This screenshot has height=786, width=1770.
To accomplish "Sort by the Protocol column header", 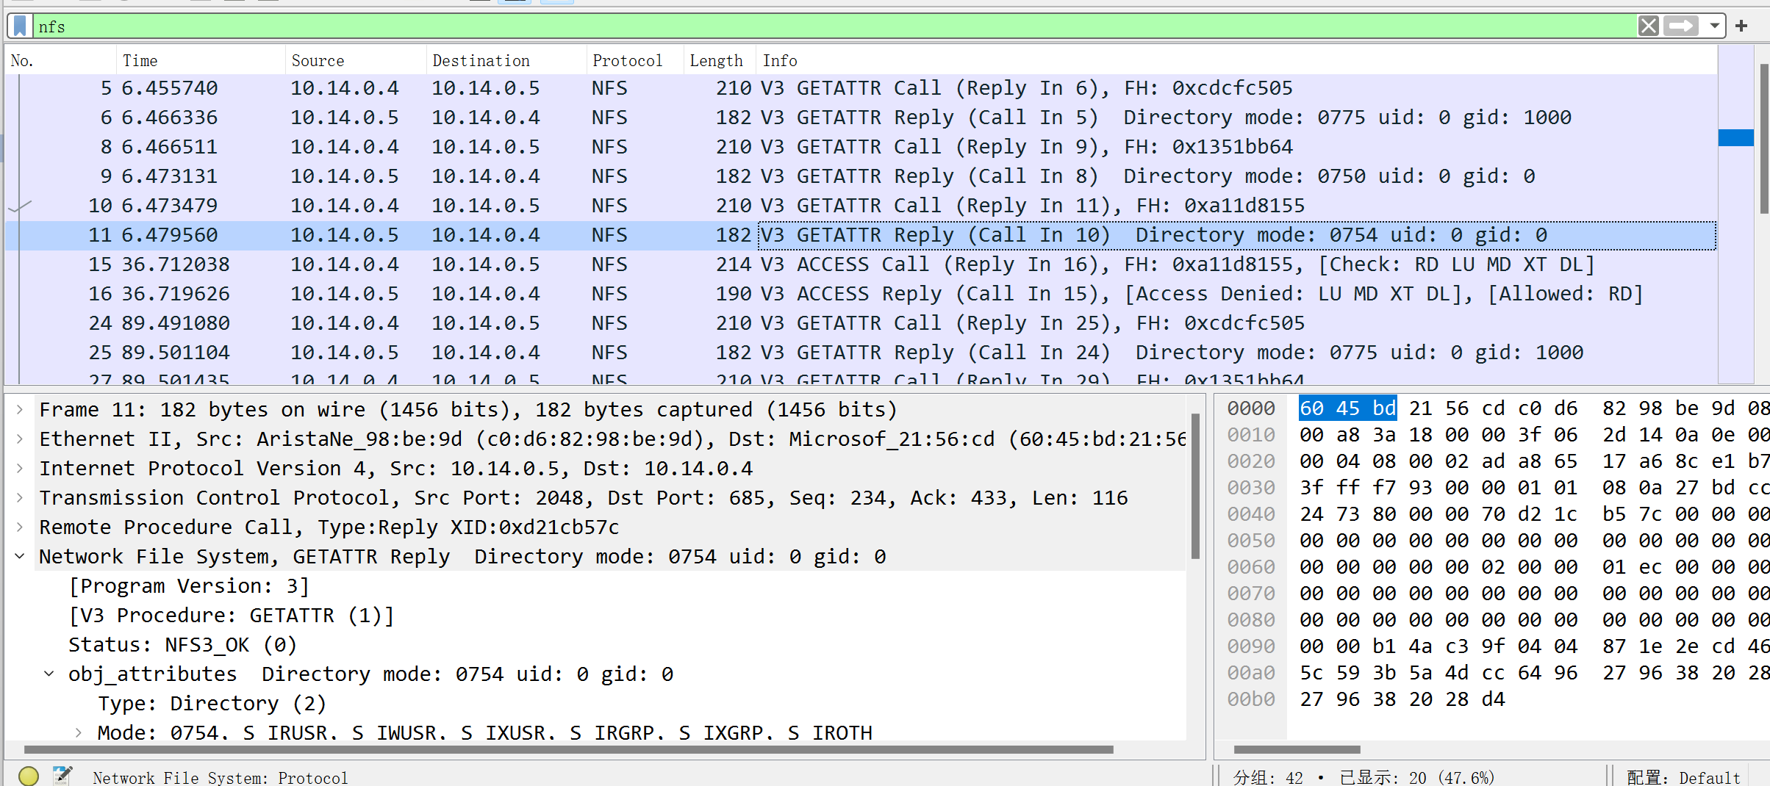I will tap(635, 60).
